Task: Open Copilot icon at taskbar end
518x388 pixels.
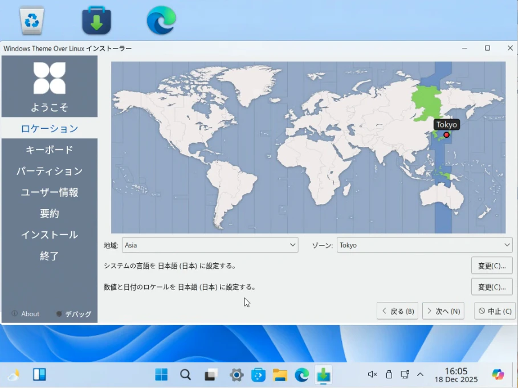Action: [x=498, y=374]
